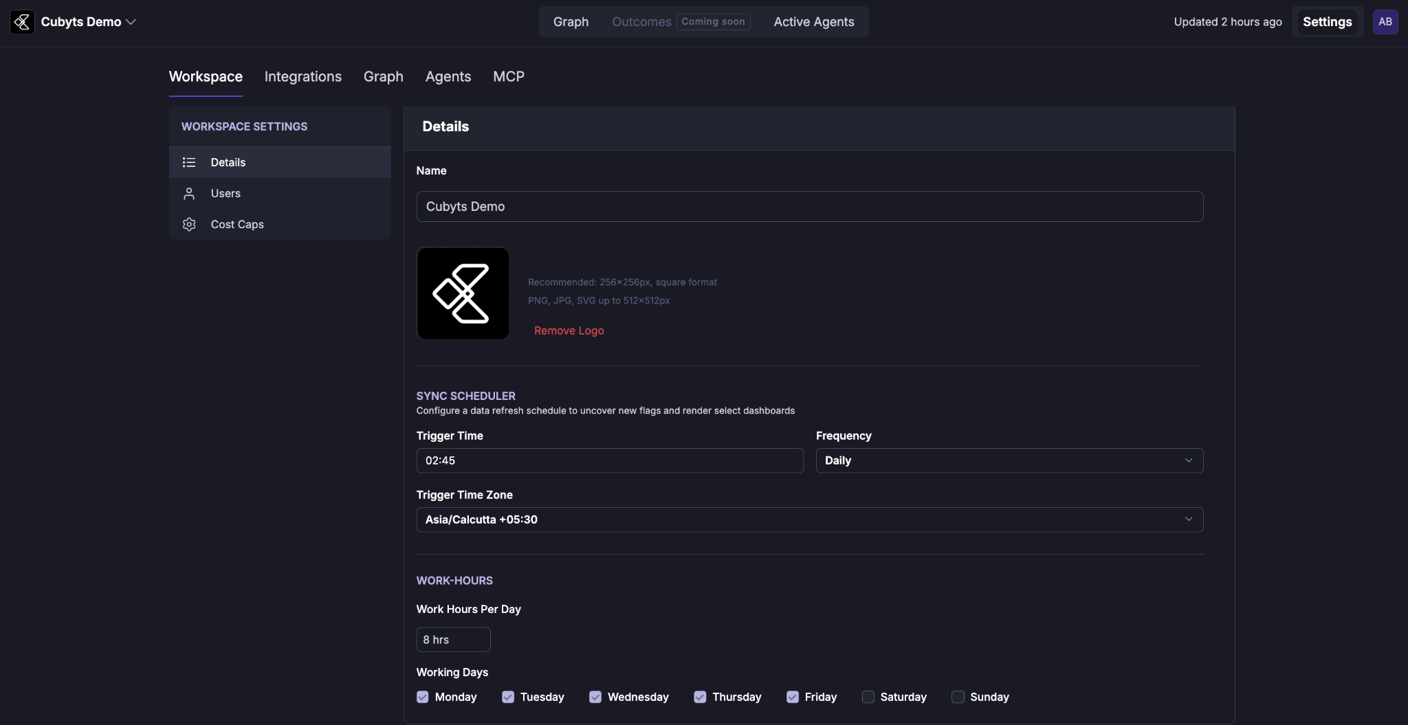Click the Settings button in header
The height and width of the screenshot is (725, 1408).
coord(1327,22)
